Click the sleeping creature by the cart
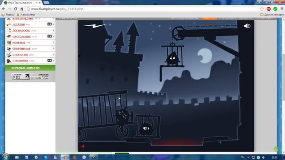 coord(123,115)
